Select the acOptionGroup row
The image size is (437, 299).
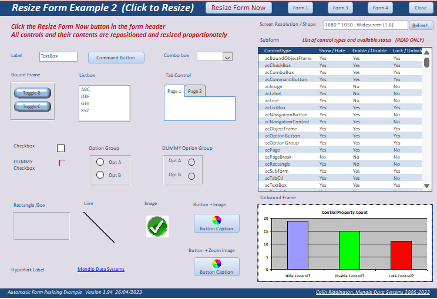pos(340,143)
